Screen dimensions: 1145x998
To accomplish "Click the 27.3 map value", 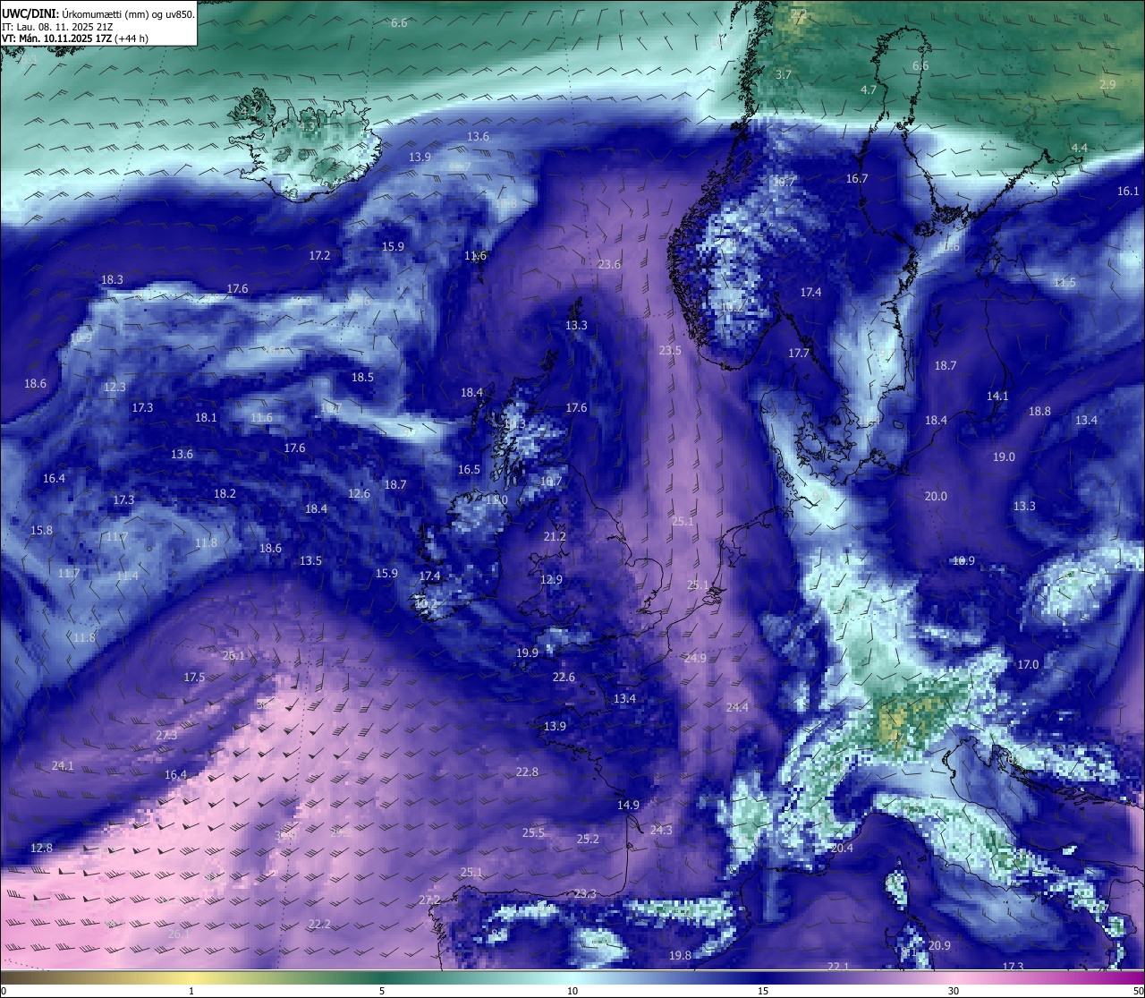I will [166, 735].
